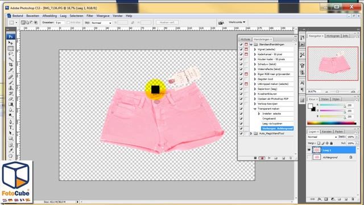Select the Gradient tool

pyautogui.click(x=10, y=104)
